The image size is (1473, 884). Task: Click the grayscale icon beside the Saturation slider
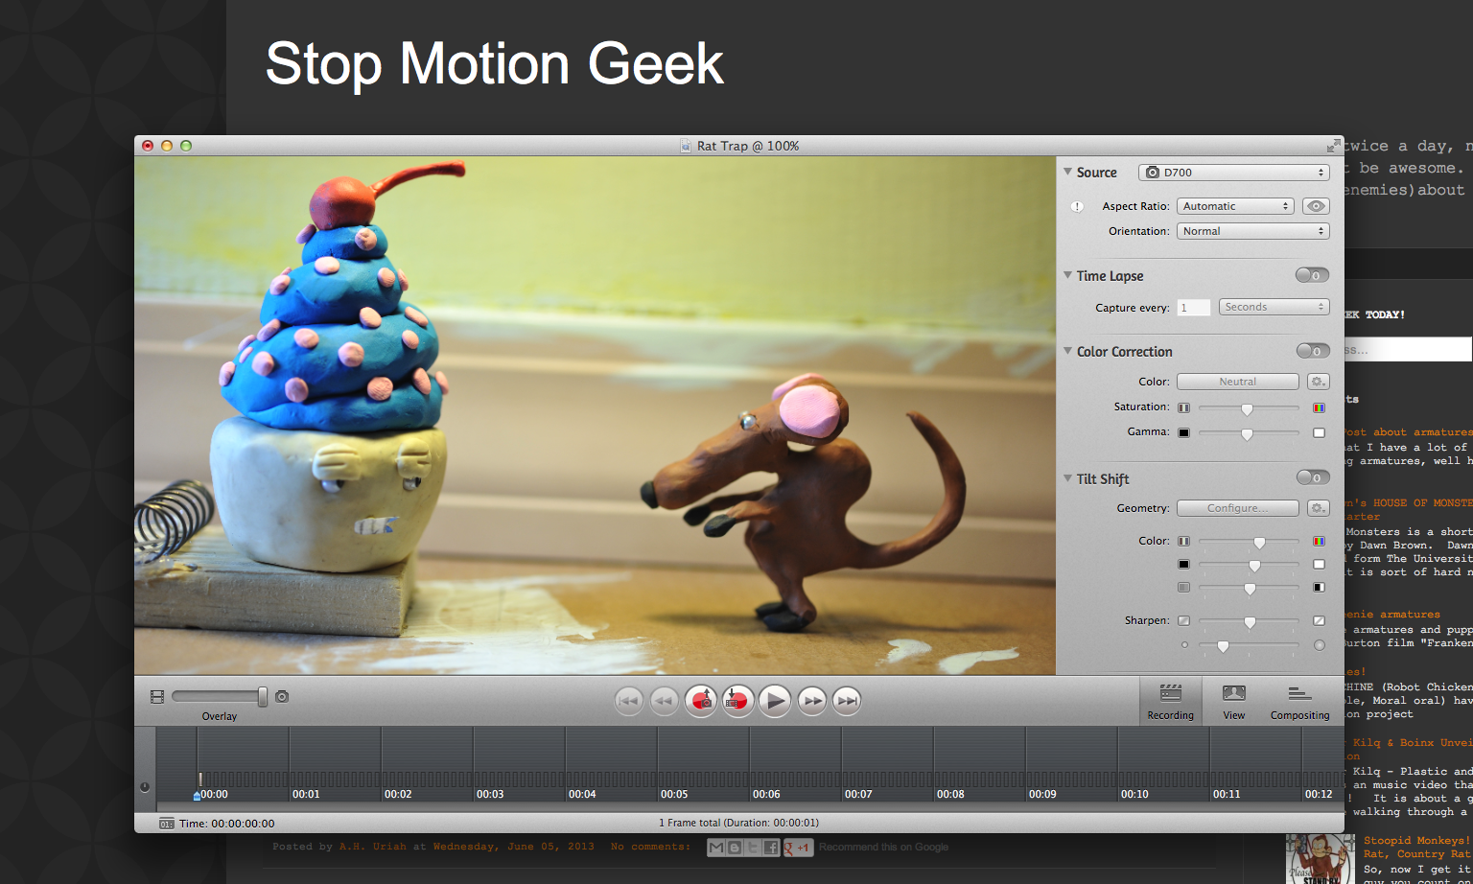1184,407
